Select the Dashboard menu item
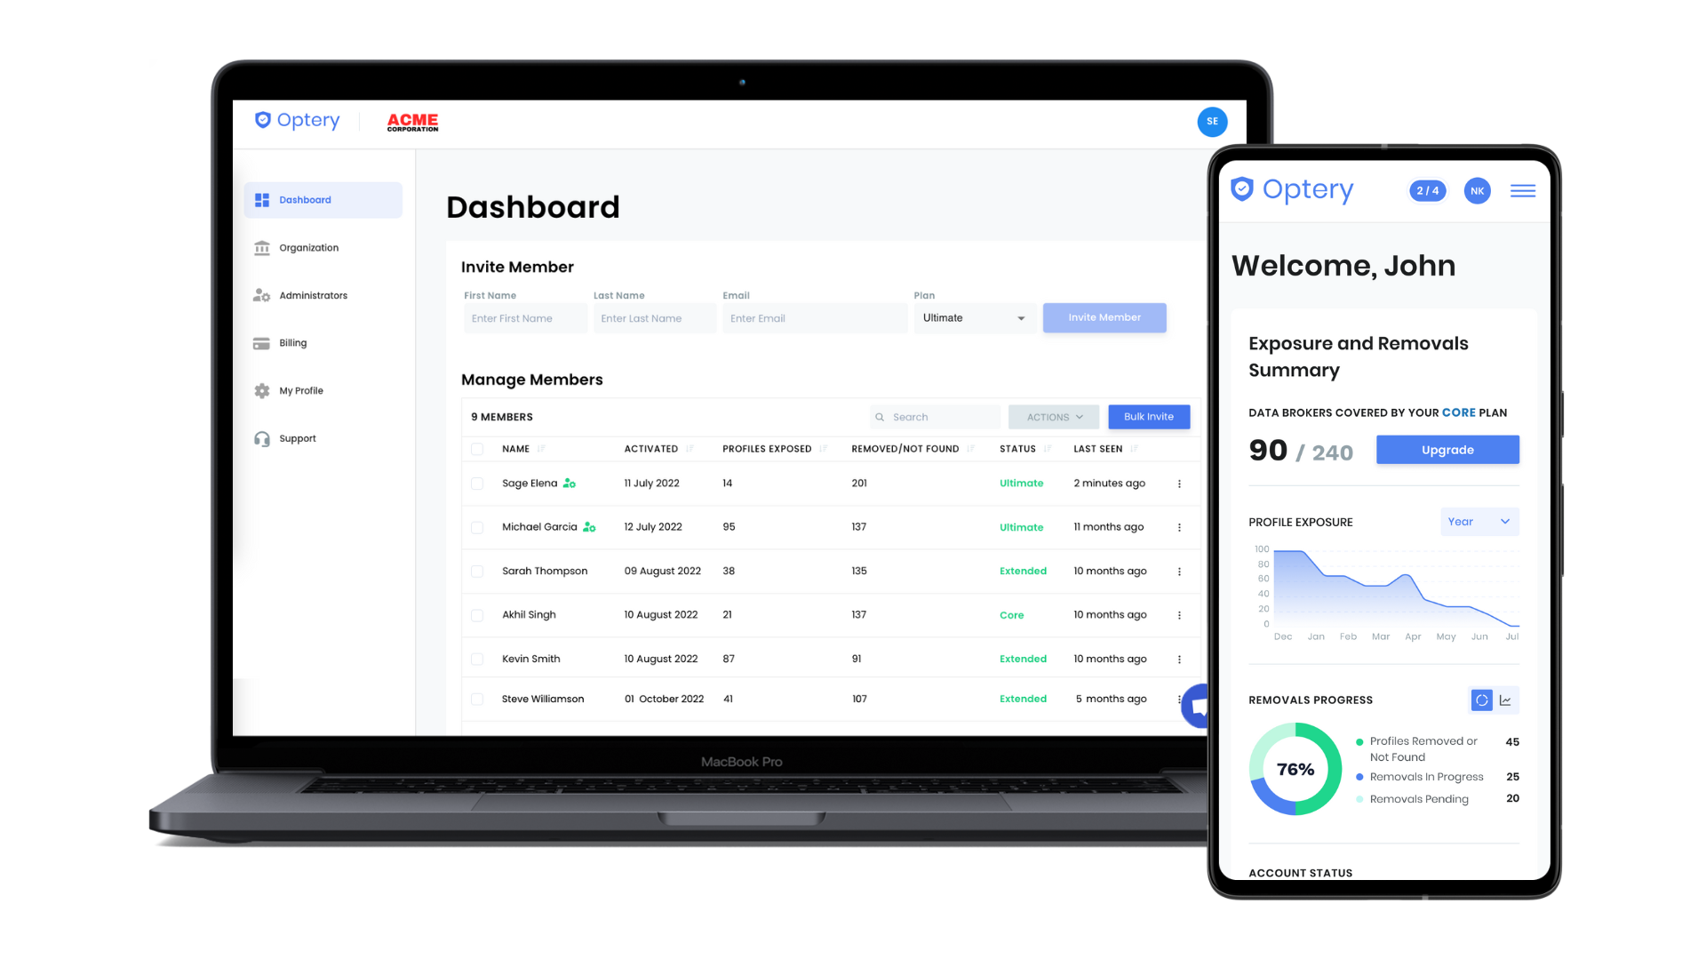The image size is (1706, 960). click(x=304, y=199)
